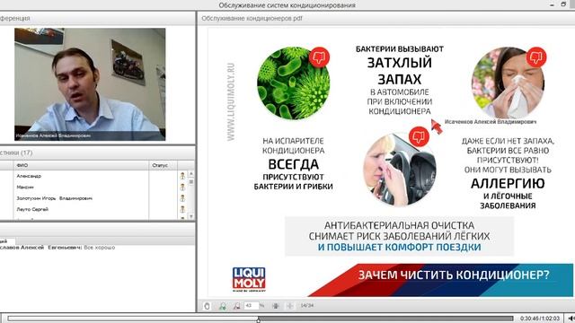
Task: Select participant Леуто Сергей
Action: 32,209
